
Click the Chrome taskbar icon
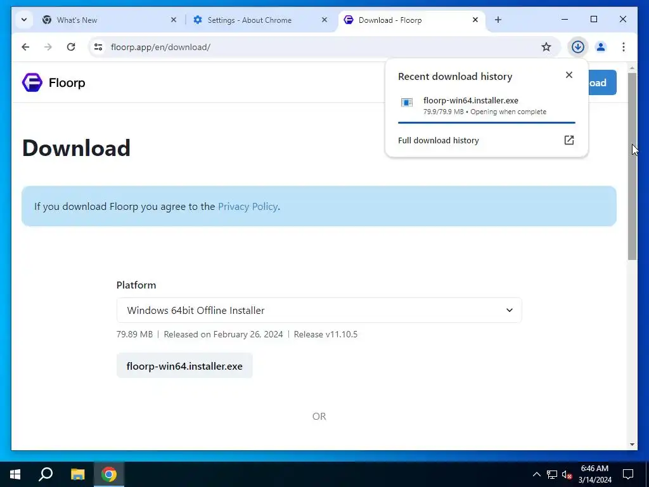(109, 474)
